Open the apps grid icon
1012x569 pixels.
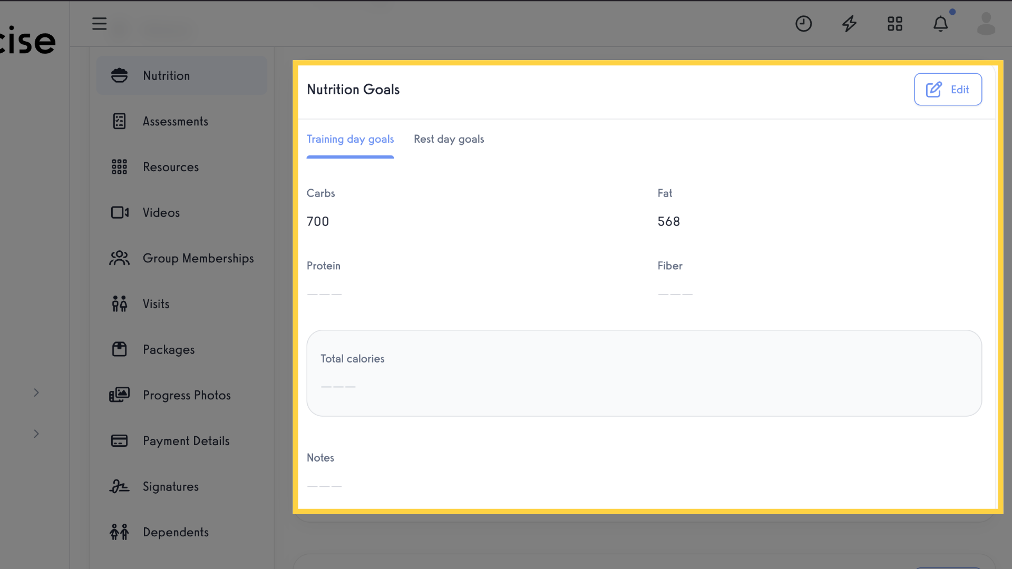click(895, 24)
